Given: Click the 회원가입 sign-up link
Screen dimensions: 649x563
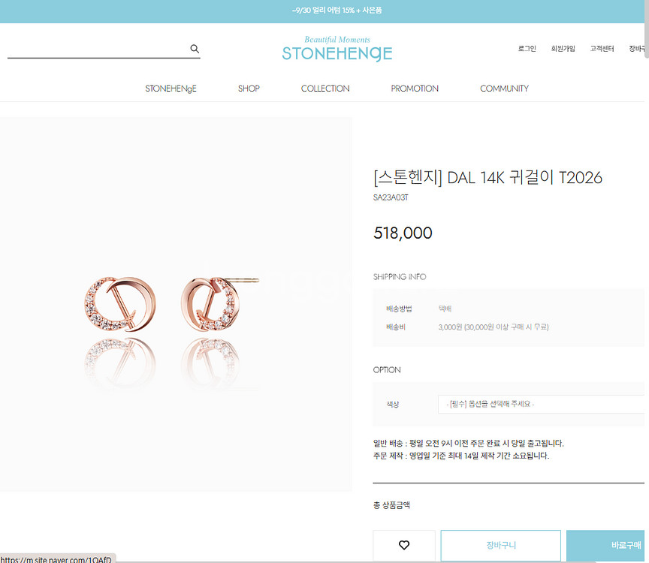Looking at the screenshot, I should 563,49.
